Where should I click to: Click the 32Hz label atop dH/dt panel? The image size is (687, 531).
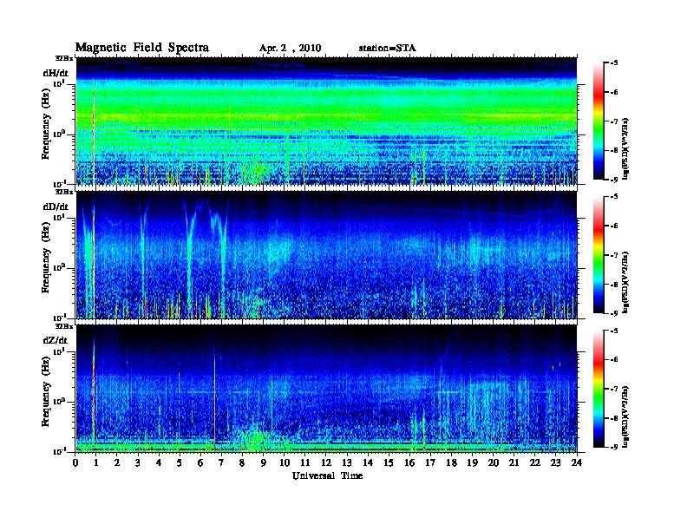pos(63,57)
